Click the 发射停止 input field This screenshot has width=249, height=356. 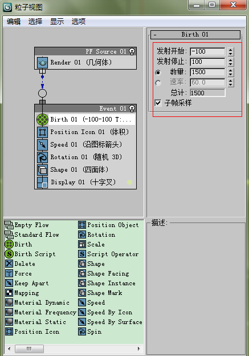tap(207, 62)
